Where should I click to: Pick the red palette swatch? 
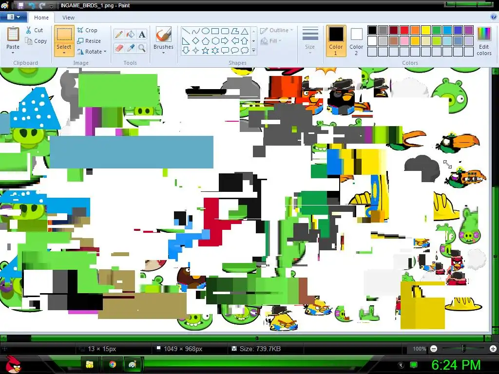(404, 30)
